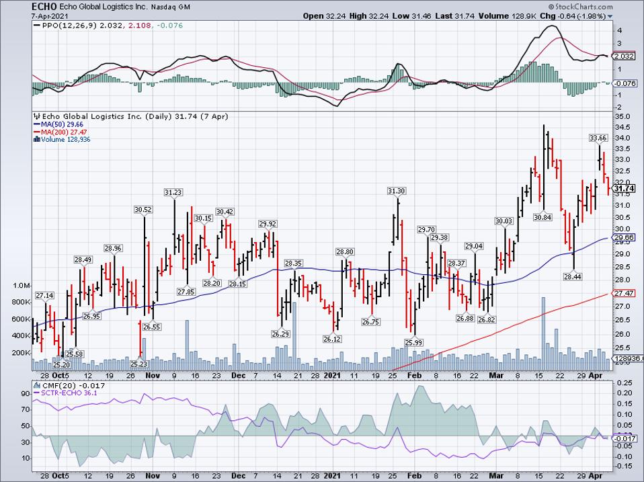Screen dimensions: 644x482
Task: Click the 25.99 low price label
Action: (413, 342)
